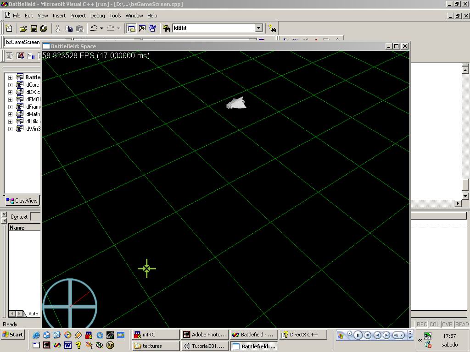
Task: Switch to mIRC in the taskbar
Action: click(156, 335)
